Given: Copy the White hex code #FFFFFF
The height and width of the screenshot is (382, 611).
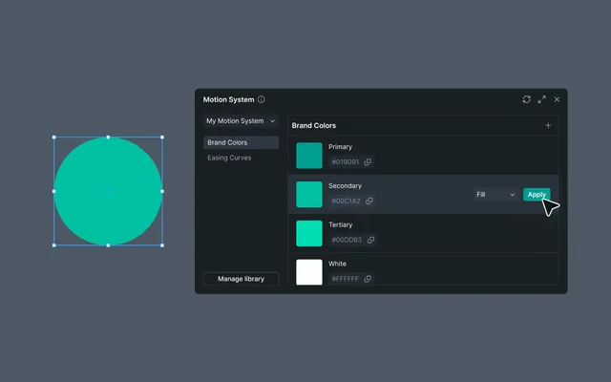Looking at the screenshot, I should tap(368, 279).
